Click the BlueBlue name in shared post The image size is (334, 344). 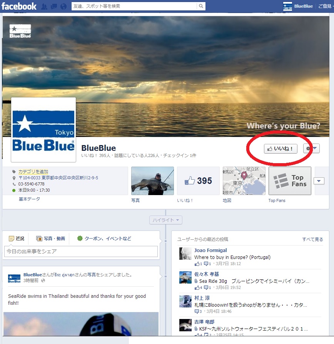point(32,275)
